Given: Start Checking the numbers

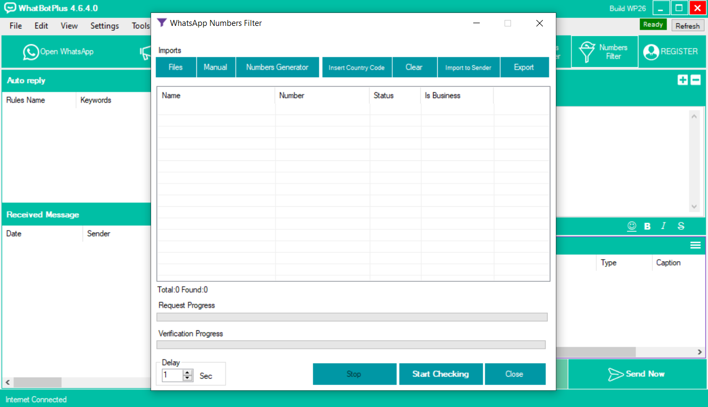Looking at the screenshot, I should (x=440, y=374).
